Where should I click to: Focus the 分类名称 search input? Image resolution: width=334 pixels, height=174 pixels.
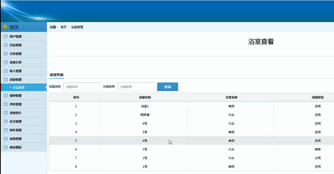click(136, 87)
